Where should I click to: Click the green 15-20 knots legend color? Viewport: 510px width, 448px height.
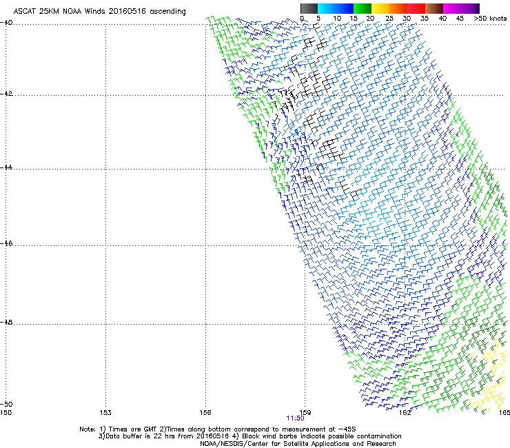(x=363, y=8)
